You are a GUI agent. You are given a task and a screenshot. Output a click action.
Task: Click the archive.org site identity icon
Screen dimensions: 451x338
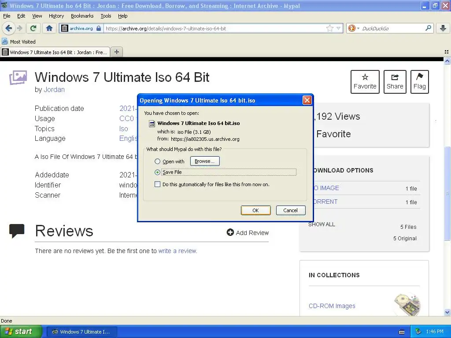pos(65,28)
